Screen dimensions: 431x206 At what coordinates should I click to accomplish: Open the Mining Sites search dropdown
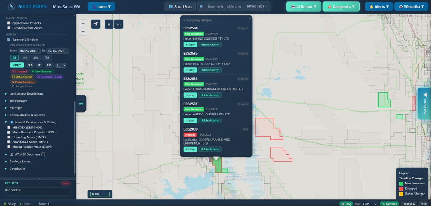point(257,6)
